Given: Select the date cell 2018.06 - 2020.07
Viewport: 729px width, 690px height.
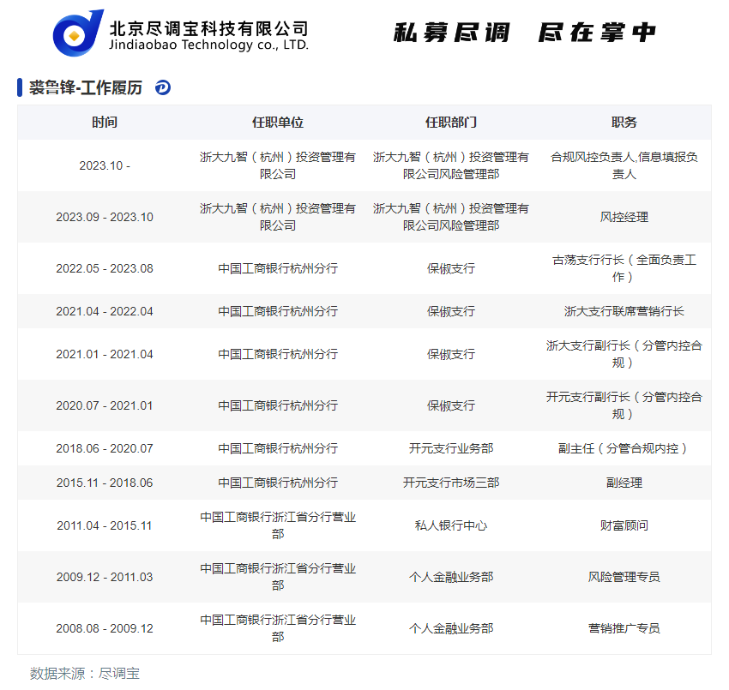Looking at the screenshot, I should click(104, 448).
